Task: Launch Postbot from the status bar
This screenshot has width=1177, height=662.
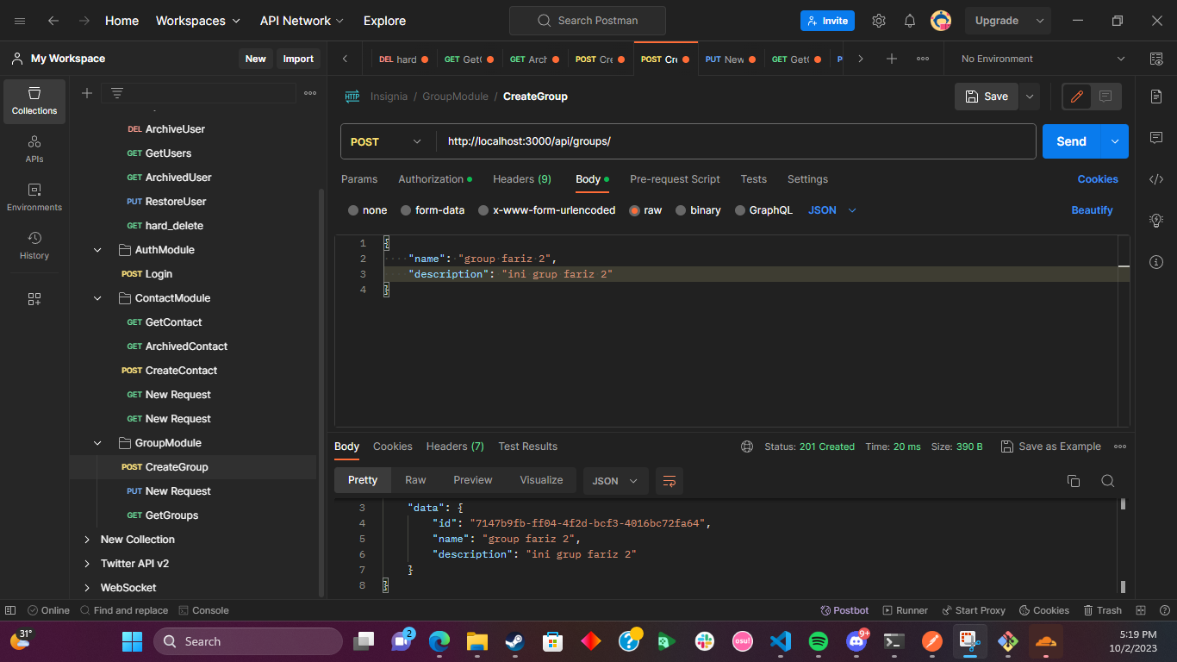Action: [x=844, y=609]
